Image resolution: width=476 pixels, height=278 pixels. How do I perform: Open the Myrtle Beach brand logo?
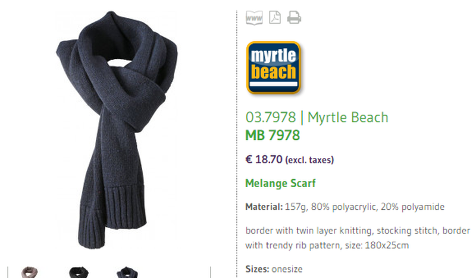(274, 68)
